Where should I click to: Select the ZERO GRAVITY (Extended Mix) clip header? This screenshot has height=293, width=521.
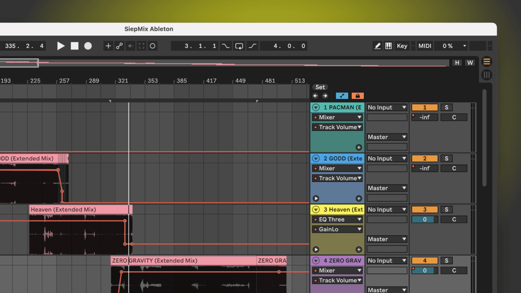[184, 261]
